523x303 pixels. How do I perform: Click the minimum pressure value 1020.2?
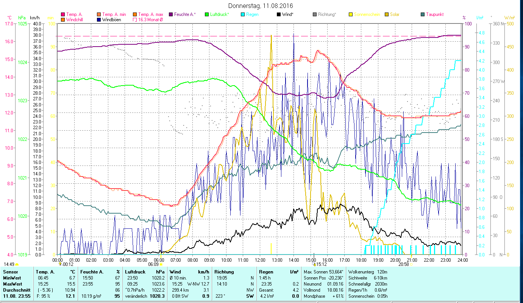point(158,278)
